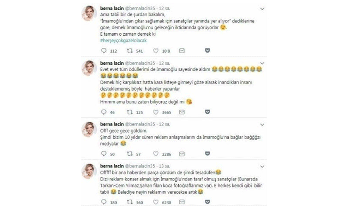The image size is (353, 212).
Task: Retweet the tweet with 125 retweets
Action: (x=130, y=112)
